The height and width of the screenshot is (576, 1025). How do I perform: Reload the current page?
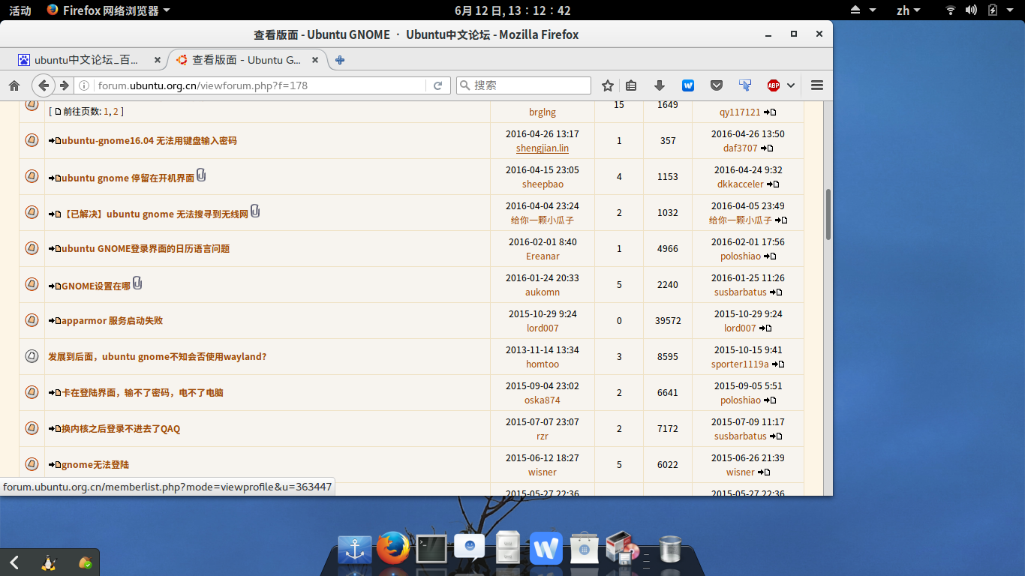438,85
